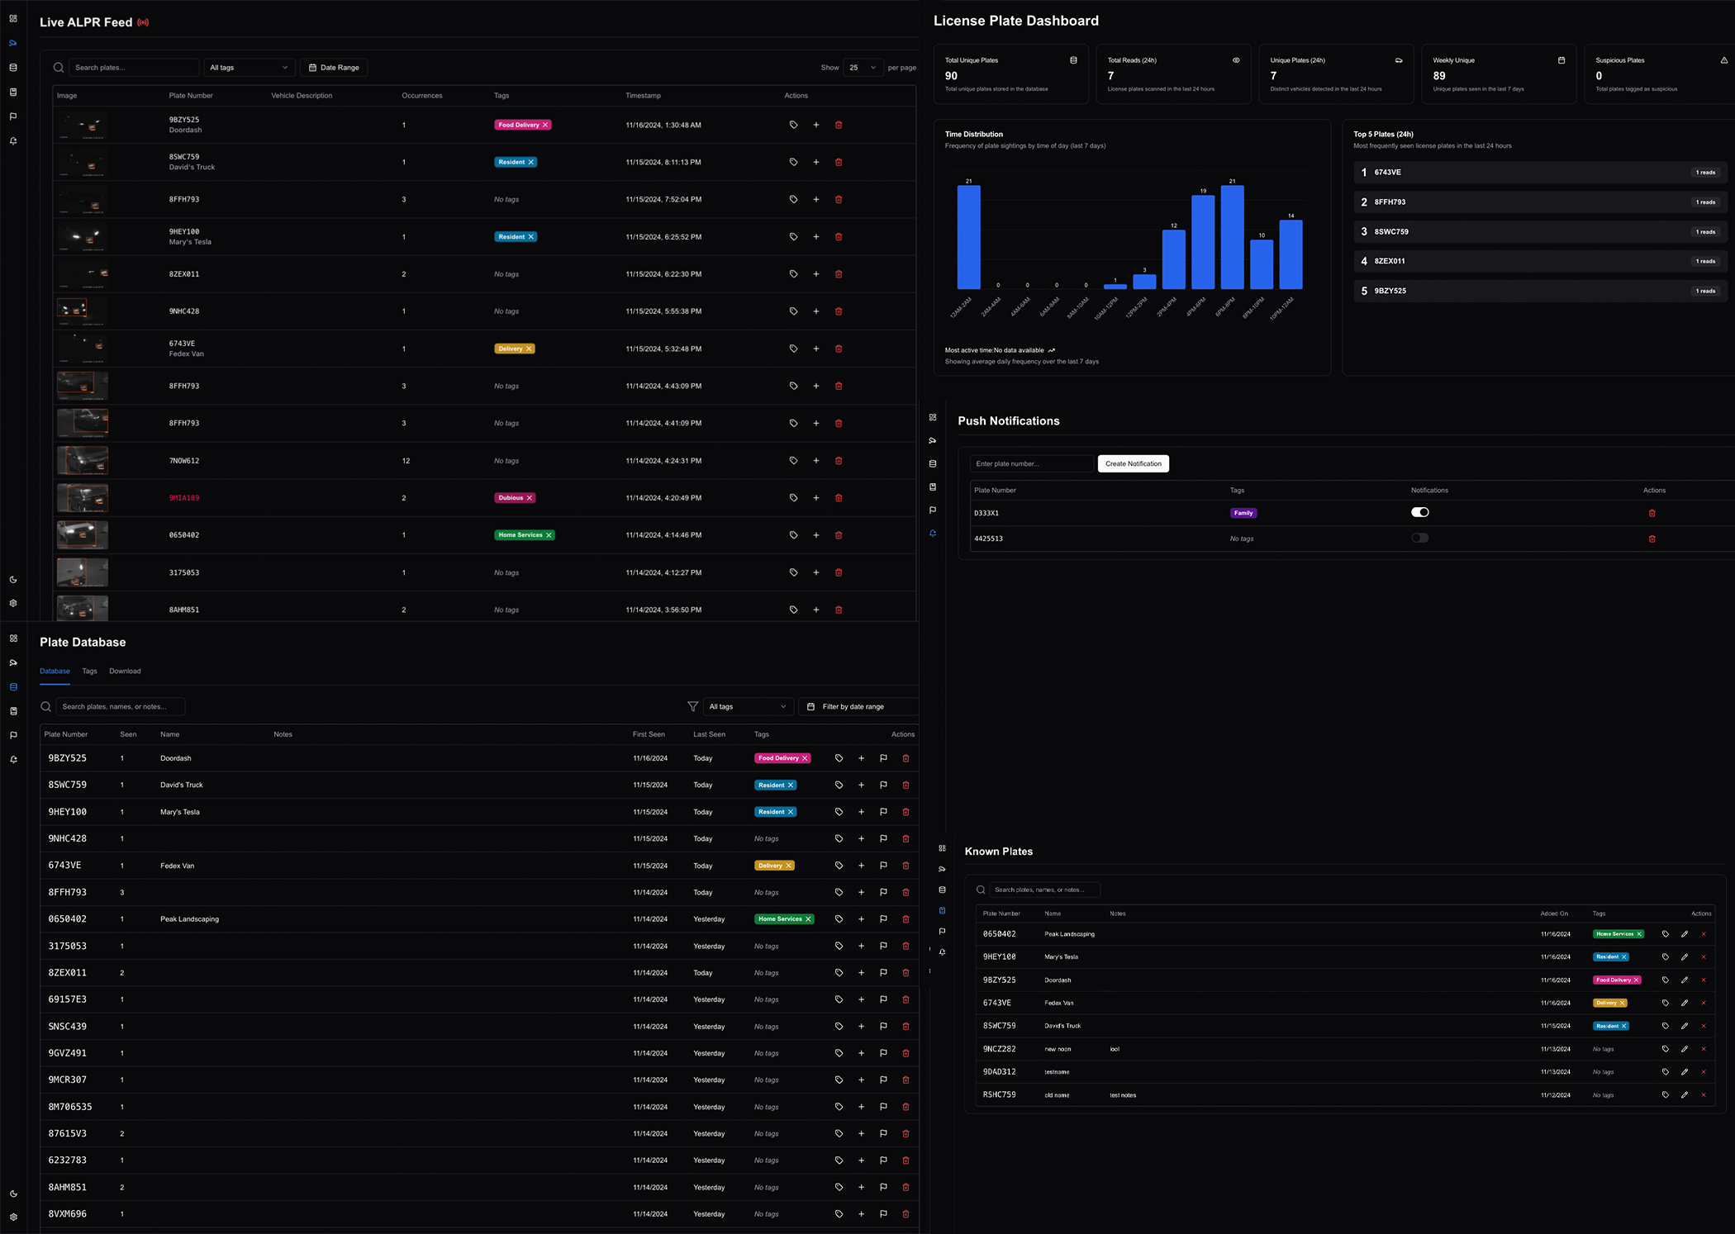Turn off notifications for plate D333X1
1735x1234 pixels.
1419,512
